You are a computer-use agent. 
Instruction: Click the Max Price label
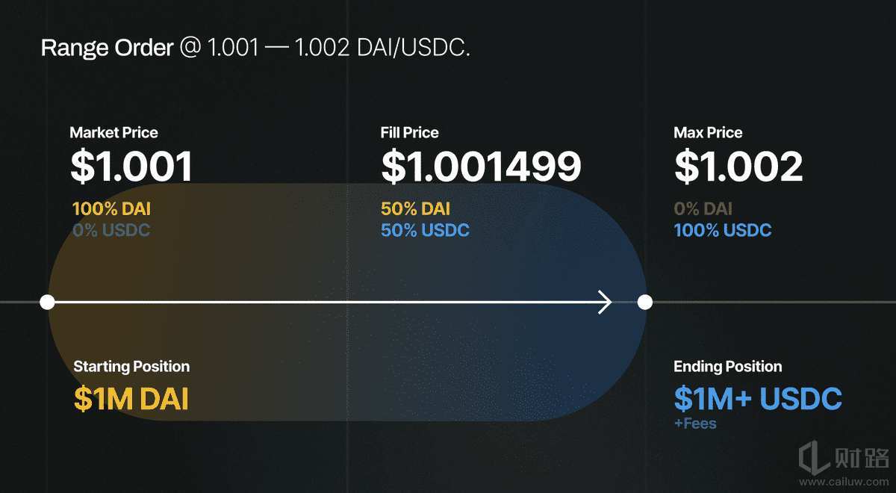(708, 133)
